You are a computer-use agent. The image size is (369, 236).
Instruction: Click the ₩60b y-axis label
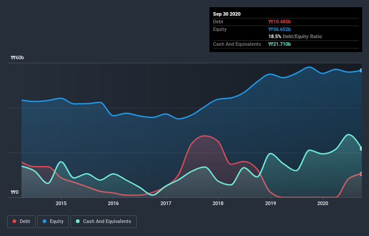(x=17, y=57)
